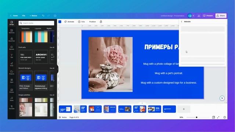Select the flower vase photo on the slide
The width and height of the screenshot is (235, 132).
pos(111,65)
